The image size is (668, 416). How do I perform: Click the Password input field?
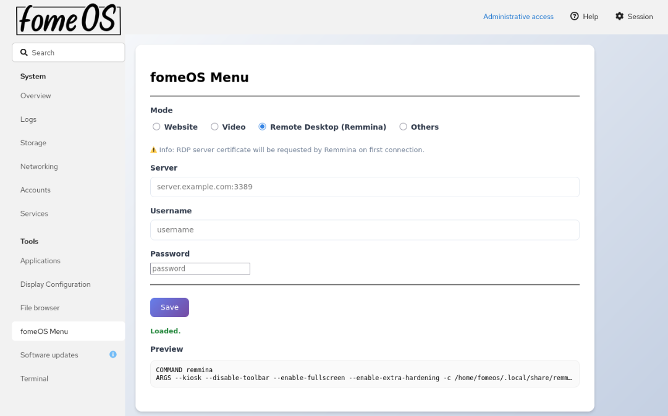coord(200,268)
